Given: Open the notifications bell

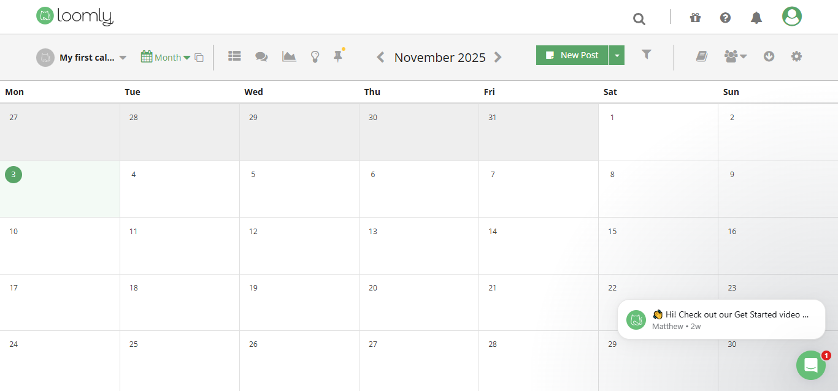Looking at the screenshot, I should tap(756, 18).
